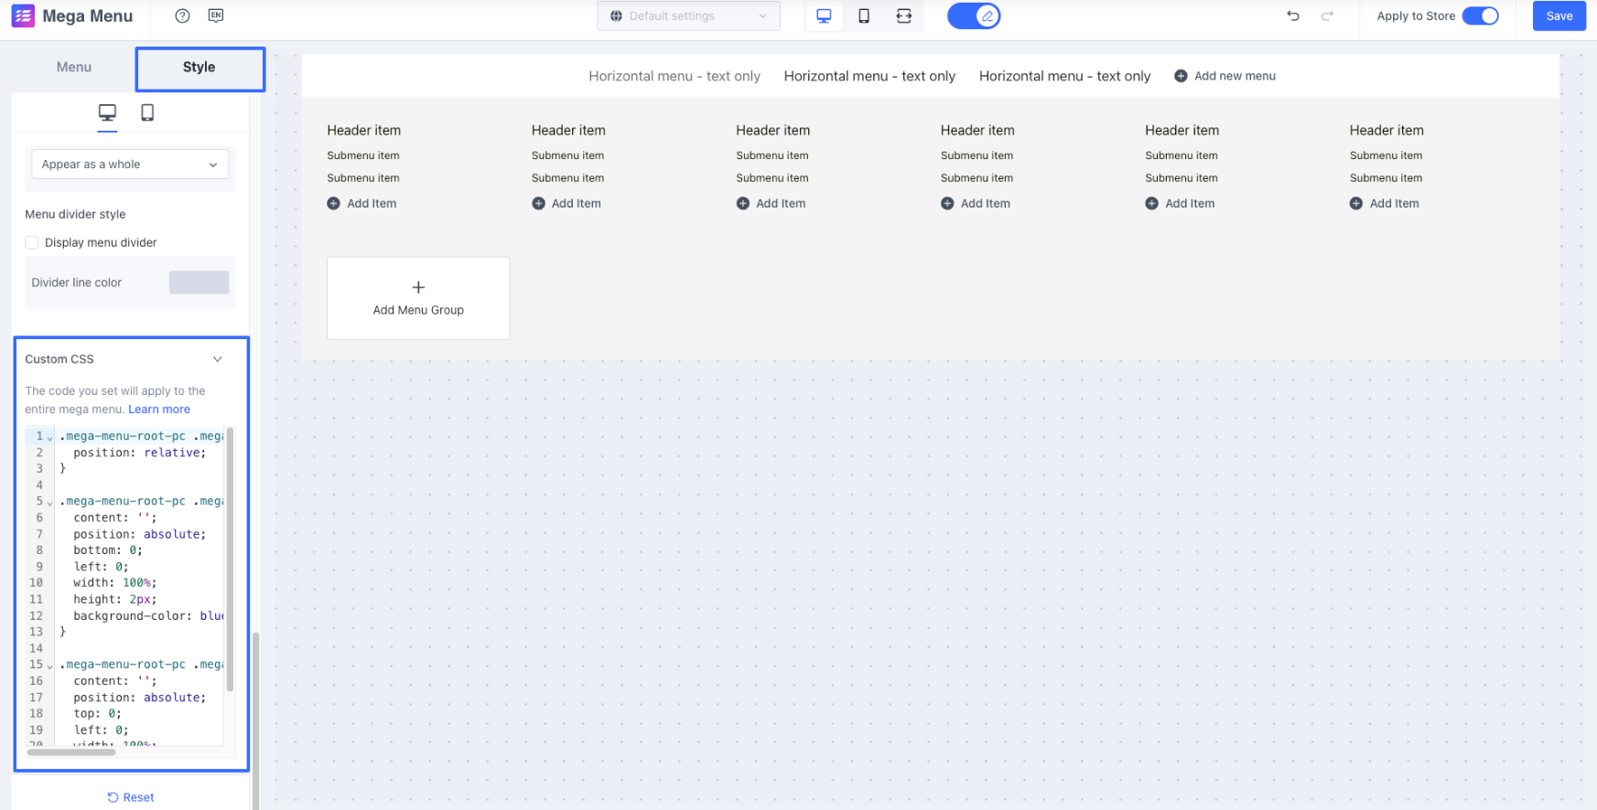Switch to desktop preview in top toolbar
Viewport: 1597px width, 810px height.
point(824,16)
